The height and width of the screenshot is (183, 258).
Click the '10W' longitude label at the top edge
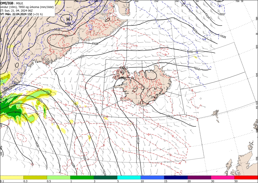tap(176, 1)
